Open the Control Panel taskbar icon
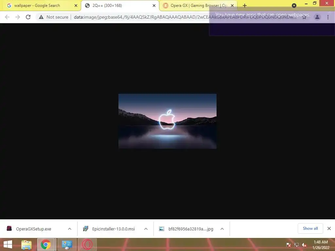 pyautogui.click(x=67, y=244)
